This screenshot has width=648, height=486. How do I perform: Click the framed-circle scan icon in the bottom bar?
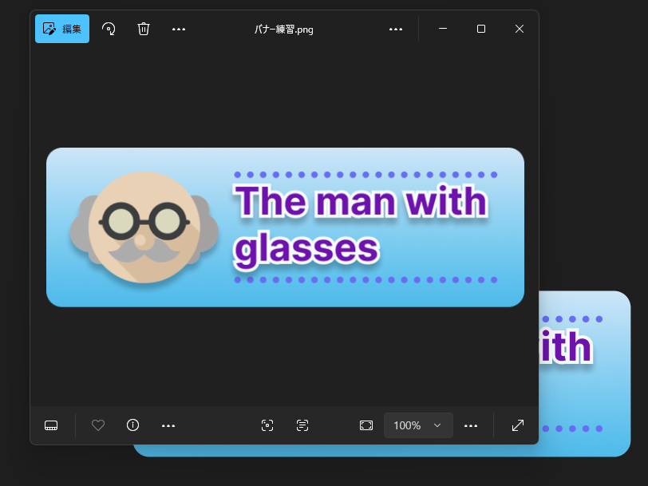pyautogui.click(x=267, y=425)
